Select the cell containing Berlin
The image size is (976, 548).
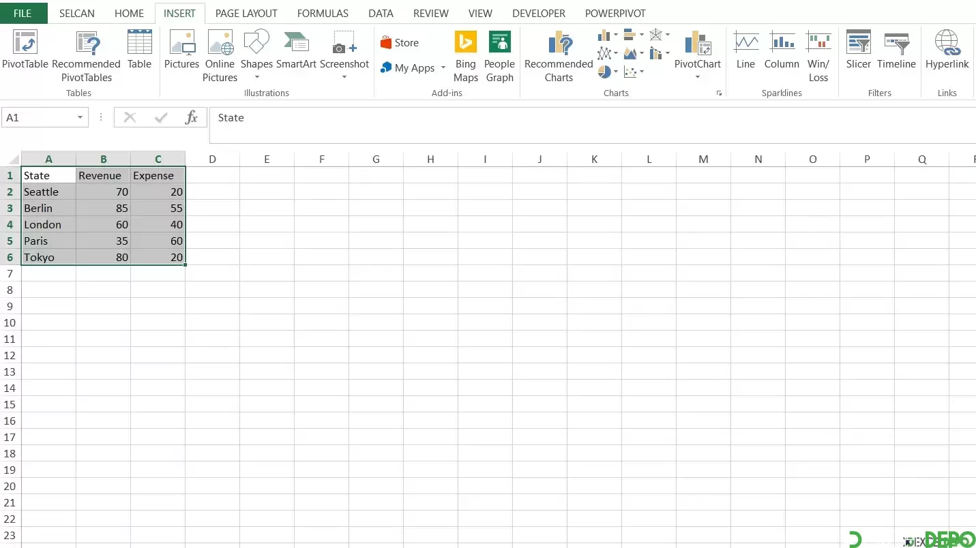coord(48,208)
